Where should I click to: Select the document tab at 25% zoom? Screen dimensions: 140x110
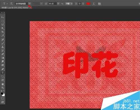(x=15, y=8)
